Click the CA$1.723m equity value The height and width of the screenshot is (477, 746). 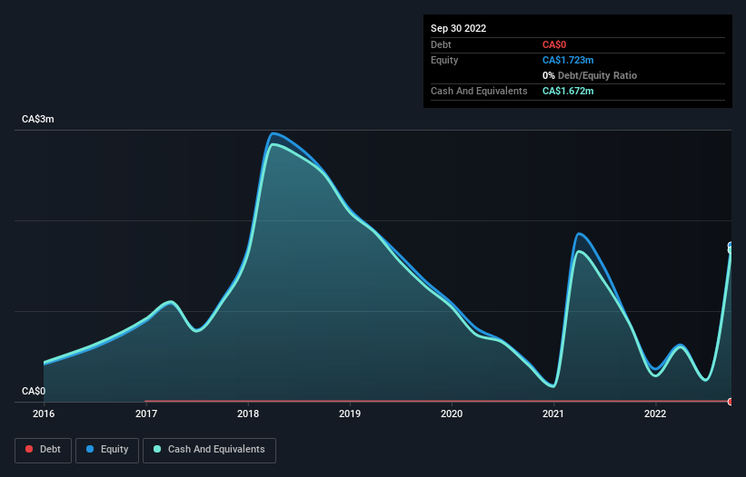(568, 60)
